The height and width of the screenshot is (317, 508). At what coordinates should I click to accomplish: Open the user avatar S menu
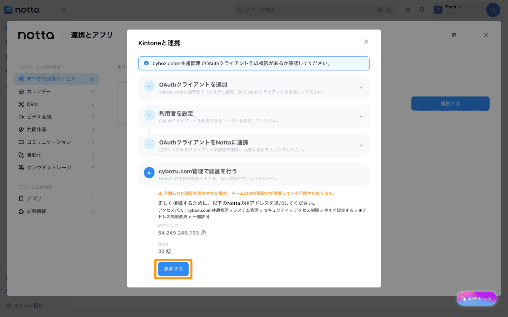pyautogui.click(x=493, y=10)
